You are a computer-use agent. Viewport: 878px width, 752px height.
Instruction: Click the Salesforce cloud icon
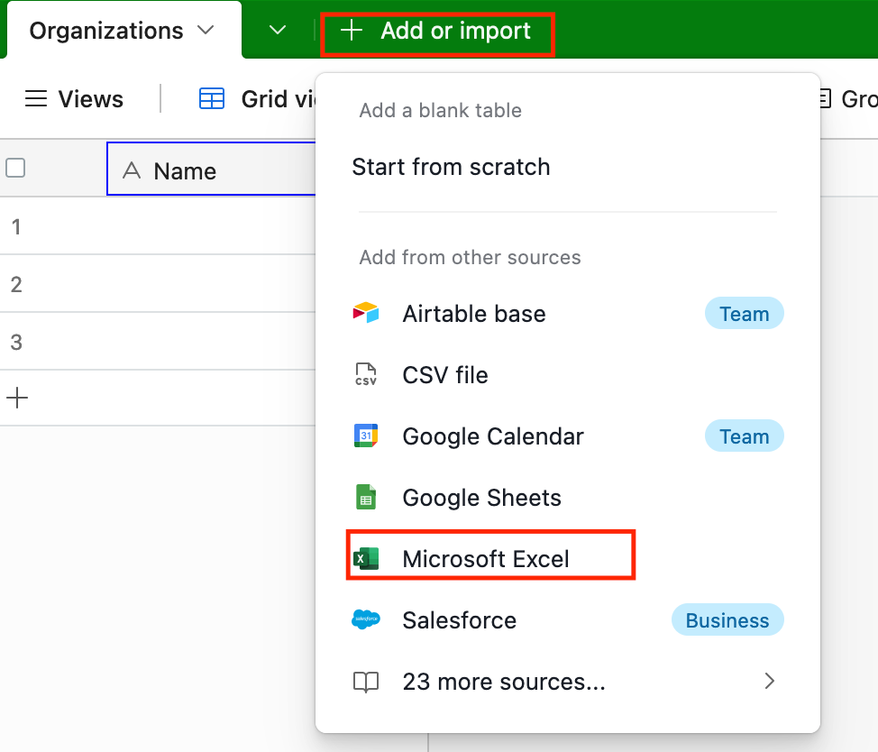click(x=366, y=619)
